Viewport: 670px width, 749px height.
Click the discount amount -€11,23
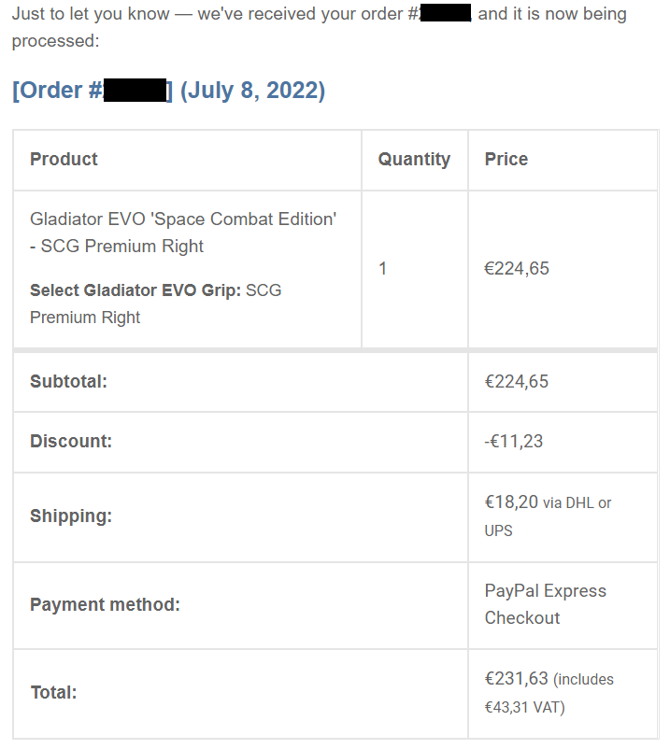[513, 442]
